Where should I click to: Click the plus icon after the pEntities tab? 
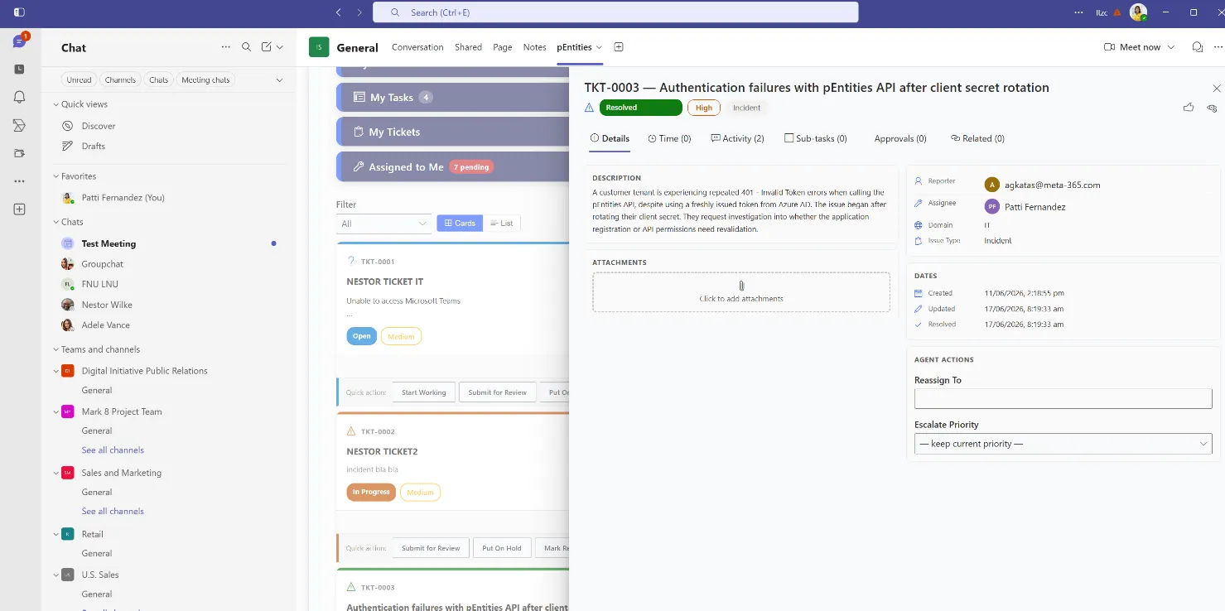click(618, 47)
